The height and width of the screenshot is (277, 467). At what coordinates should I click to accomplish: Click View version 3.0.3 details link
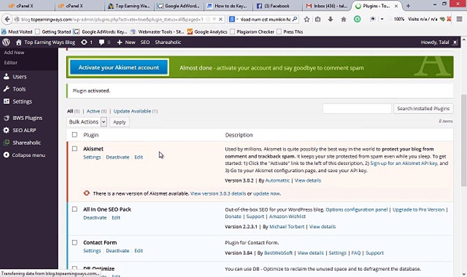point(218,194)
